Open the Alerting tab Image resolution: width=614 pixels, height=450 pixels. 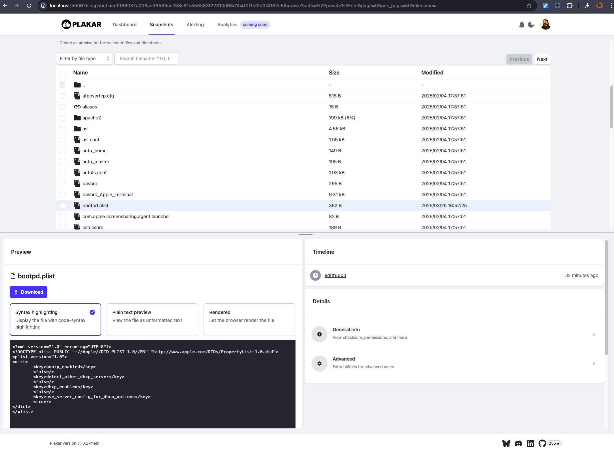pyautogui.click(x=195, y=25)
